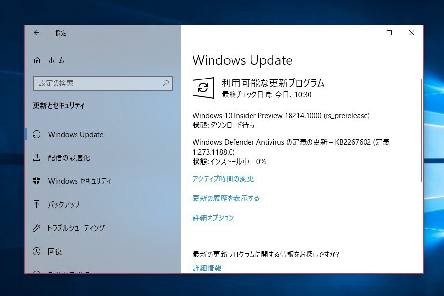444x296 pixels.
Task: Click 最終チェック日時 line
Action: click(267, 95)
